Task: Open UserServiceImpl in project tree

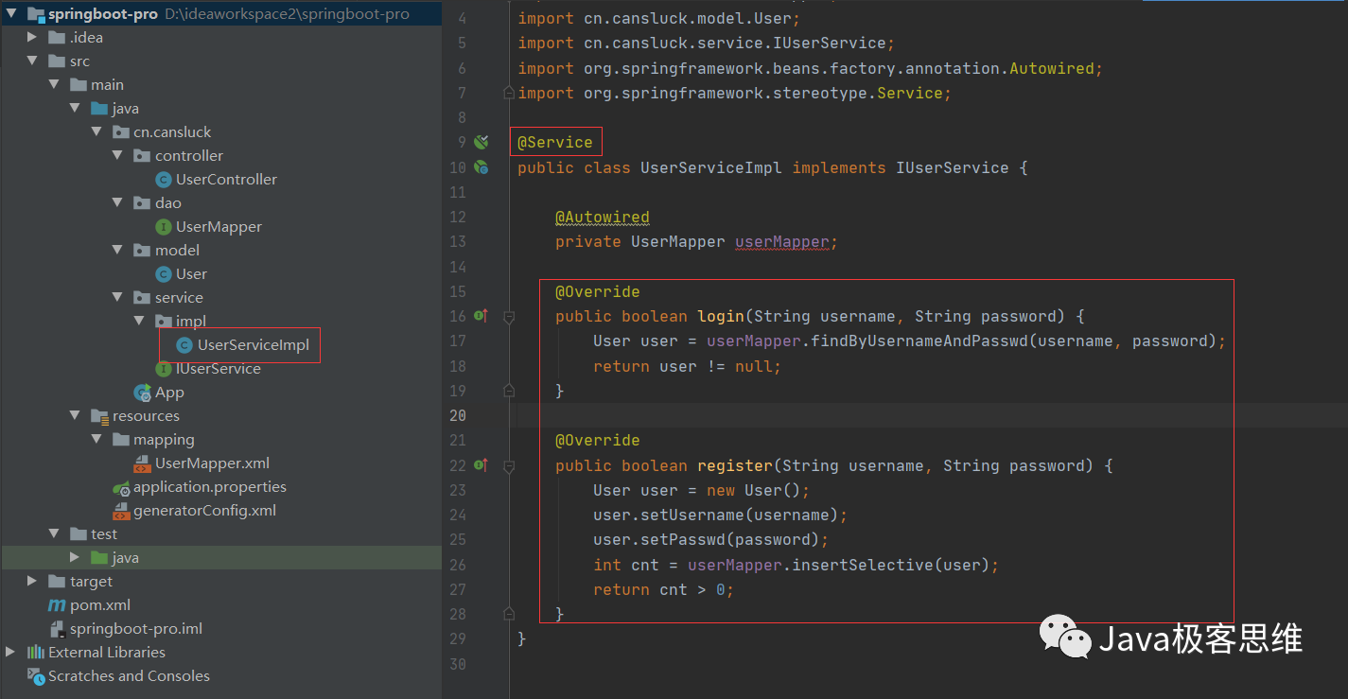Action: tap(254, 345)
